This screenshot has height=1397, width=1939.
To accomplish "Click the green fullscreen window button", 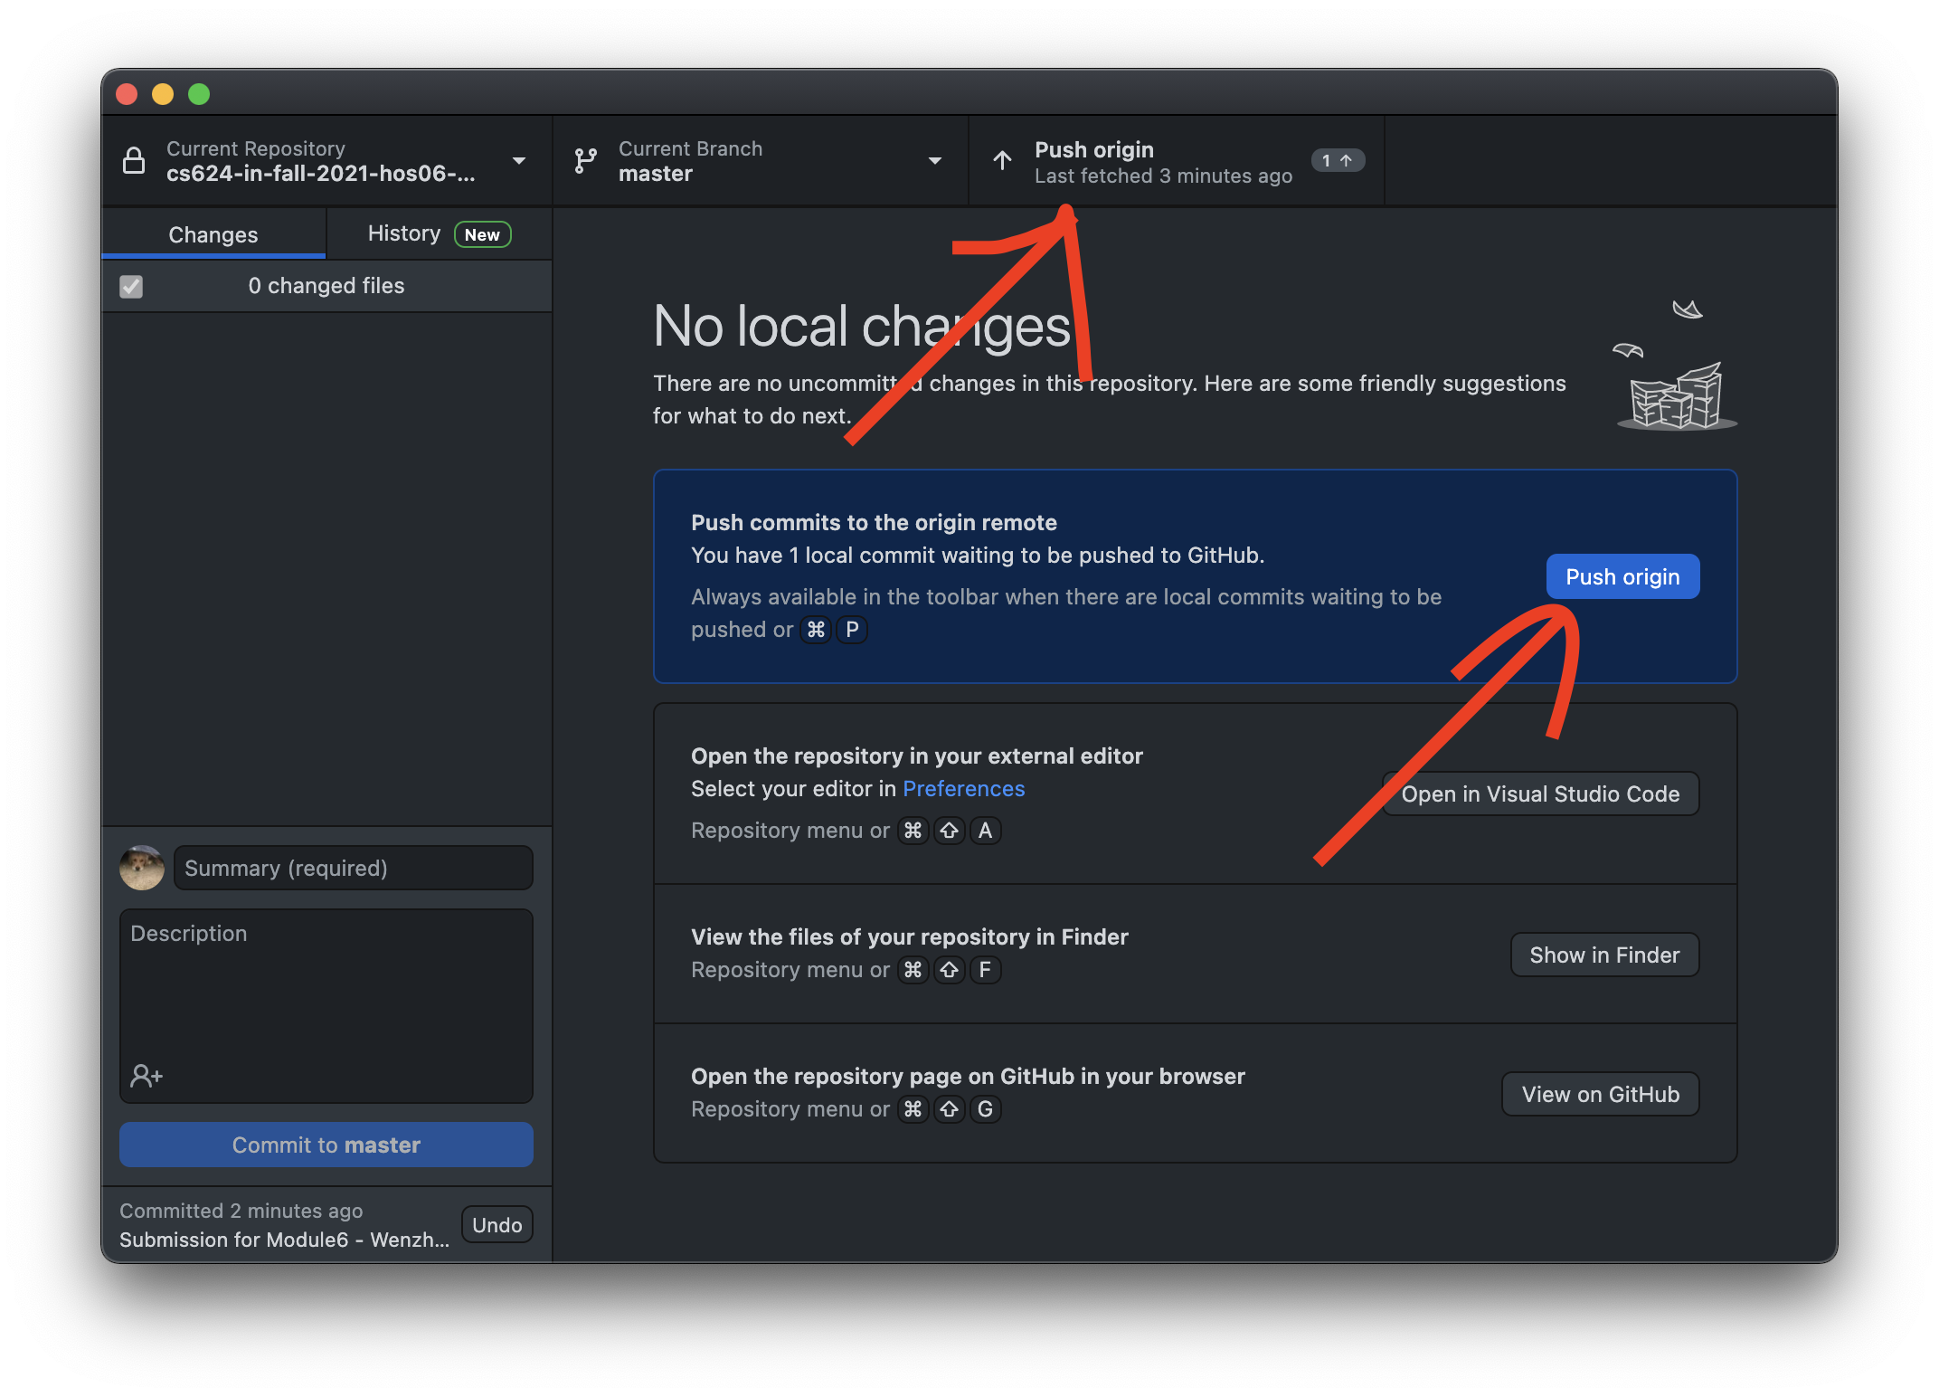I will 199,94.
